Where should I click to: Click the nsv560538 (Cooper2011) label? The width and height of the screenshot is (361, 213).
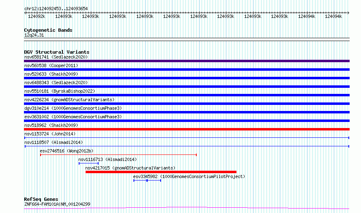click(x=51, y=65)
